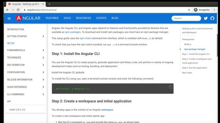Close the Angular setup tab
Viewport: 220px width, 123px height.
(x=43, y=4)
